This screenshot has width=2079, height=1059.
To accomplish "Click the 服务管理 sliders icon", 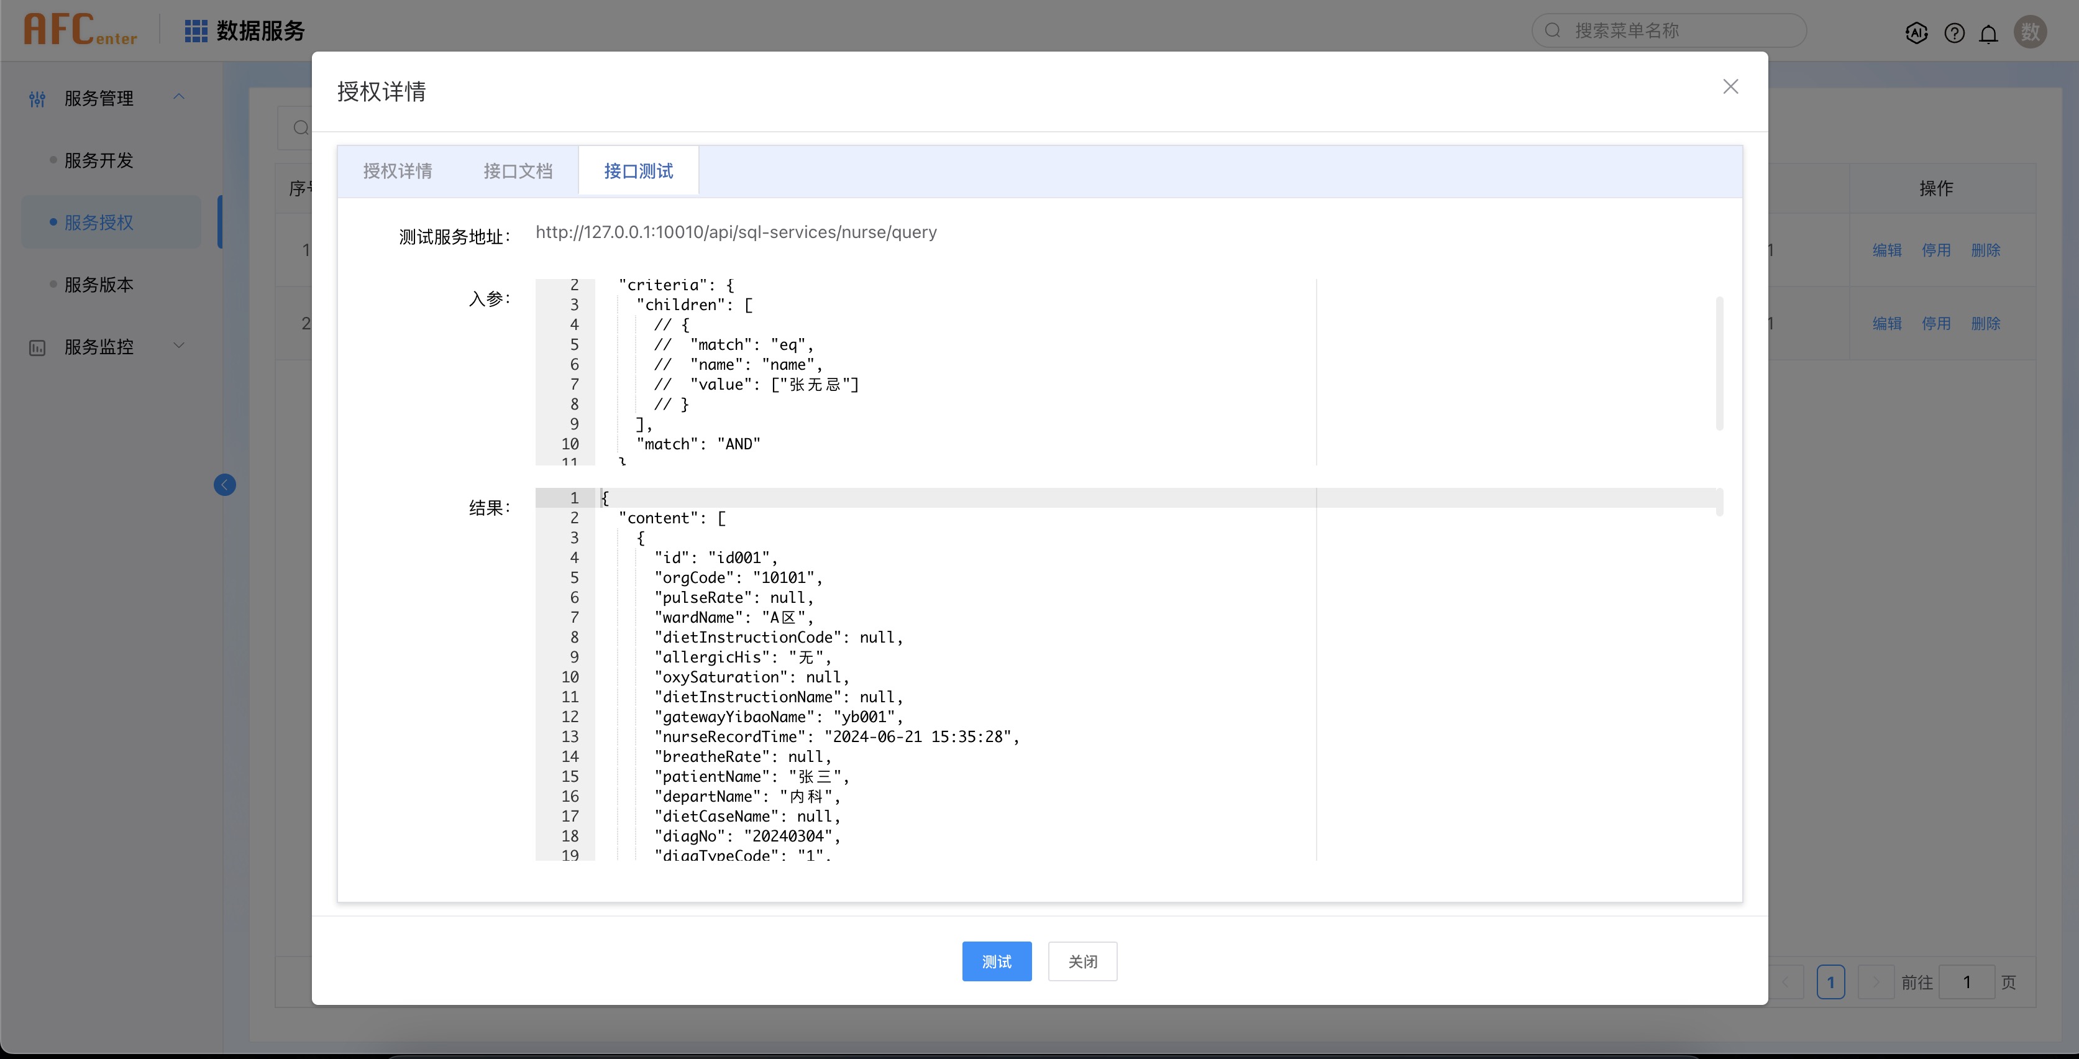I will pos(37,99).
